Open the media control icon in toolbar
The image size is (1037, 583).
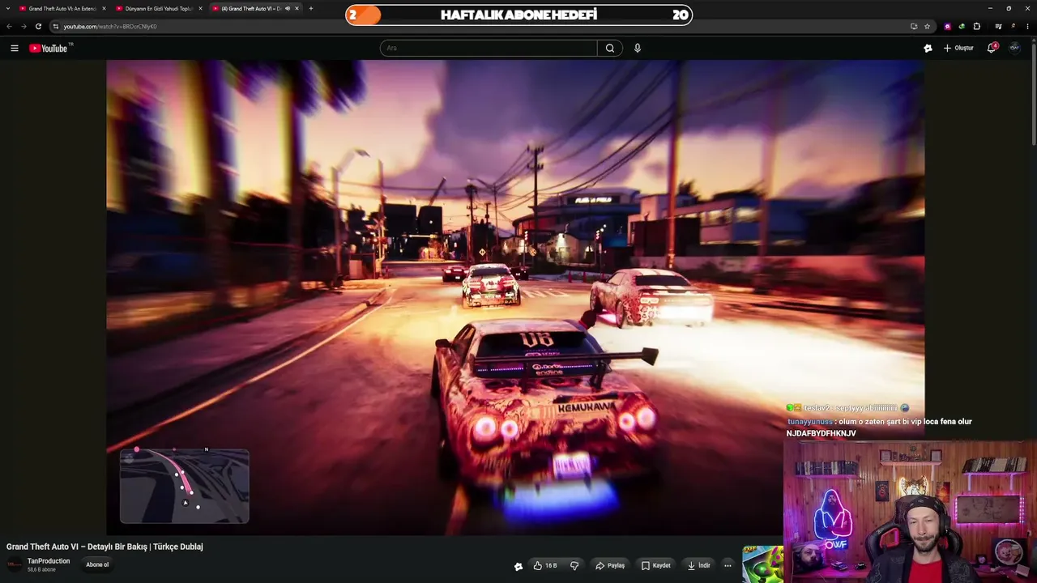(998, 27)
